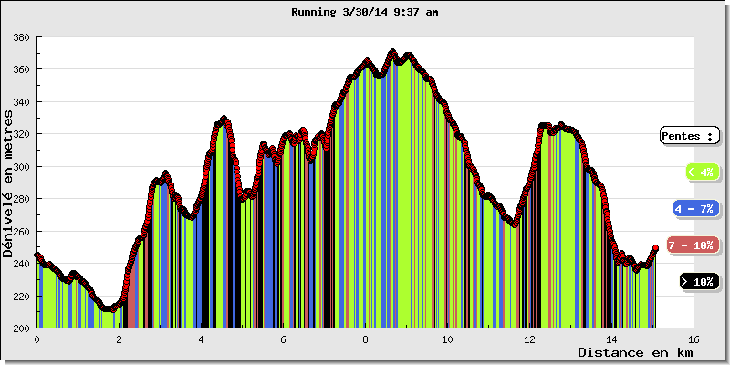
Task: Click the black '> 10%' slope legend swatch
Action: point(699,282)
